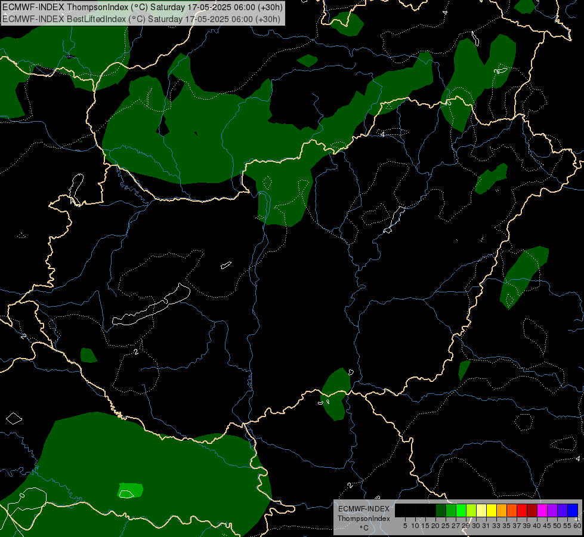The height and width of the screenshot is (537, 584).
Task: Click the legend tick value 60
Action: point(577,526)
